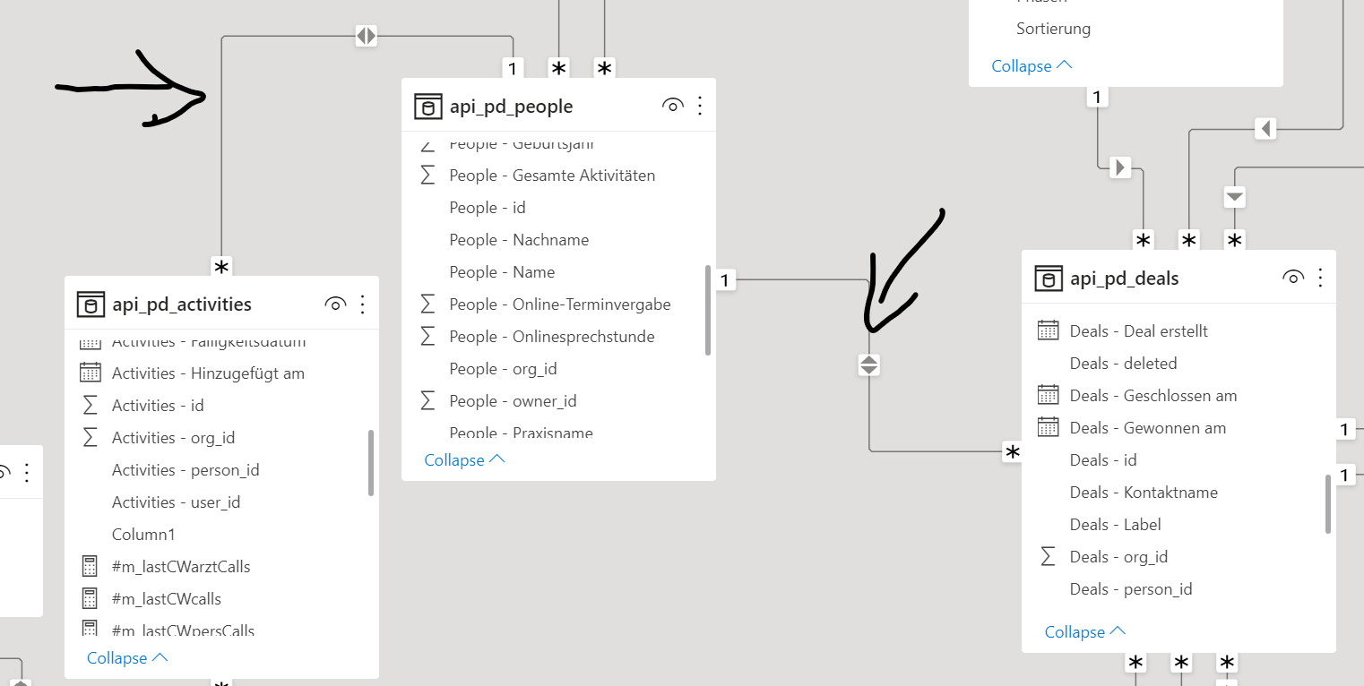Click the calendar icon beside Deals - Gewonnen am
Viewport: 1364px width, 686px height.
pos(1048,427)
